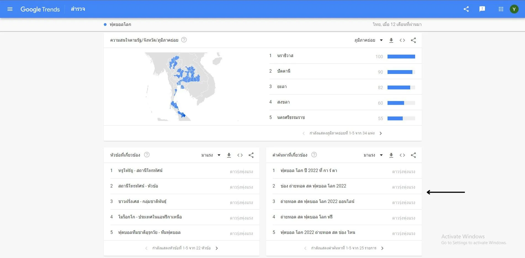
Task: Share the related queries card
Action: [x=413, y=155]
